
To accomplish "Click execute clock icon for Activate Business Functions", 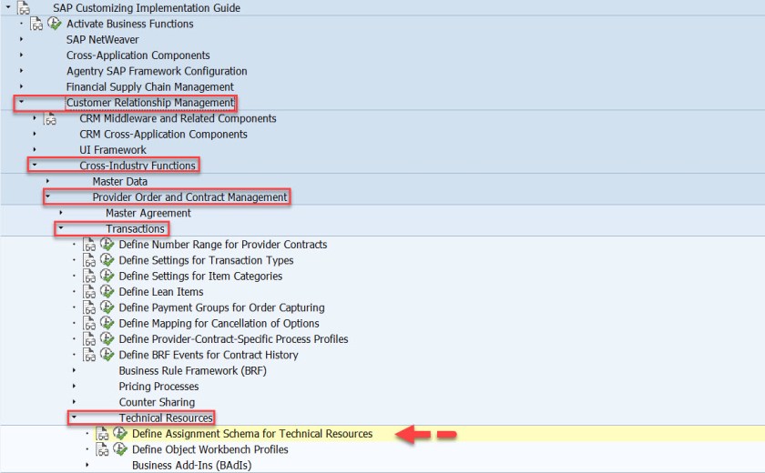I will pyautogui.click(x=54, y=23).
